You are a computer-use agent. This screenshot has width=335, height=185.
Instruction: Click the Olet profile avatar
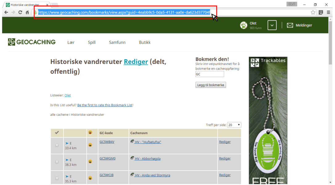pyautogui.click(x=243, y=25)
